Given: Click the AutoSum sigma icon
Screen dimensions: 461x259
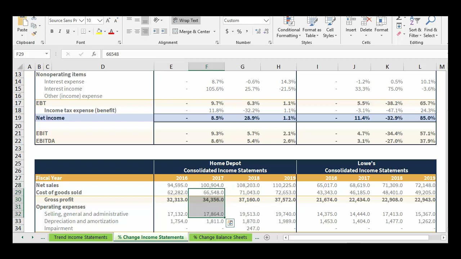Looking at the screenshot, I should tap(399, 18).
